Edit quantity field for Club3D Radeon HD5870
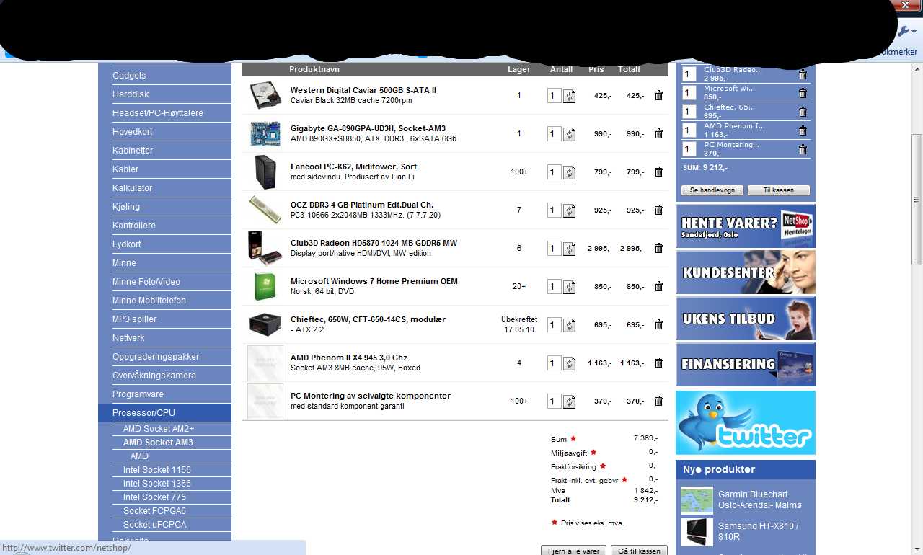Screen dimensions: 923x555 (554, 248)
